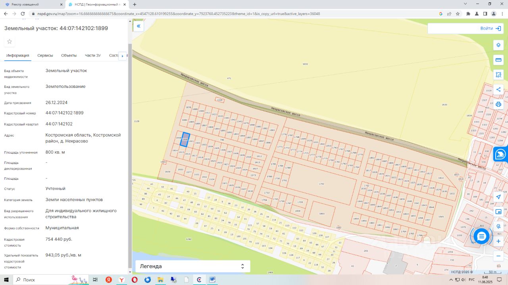The width and height of the screenshot is (508, 285).
Task: Add parcel to favorites with star
Action: (x=10, y=42)
